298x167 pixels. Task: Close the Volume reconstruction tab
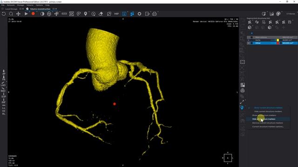(x=56, y=9)
